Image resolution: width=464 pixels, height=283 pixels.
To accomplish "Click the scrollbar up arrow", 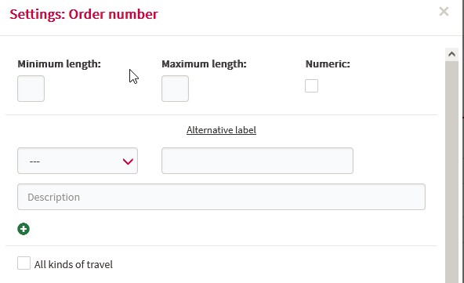I will [451, 54].
